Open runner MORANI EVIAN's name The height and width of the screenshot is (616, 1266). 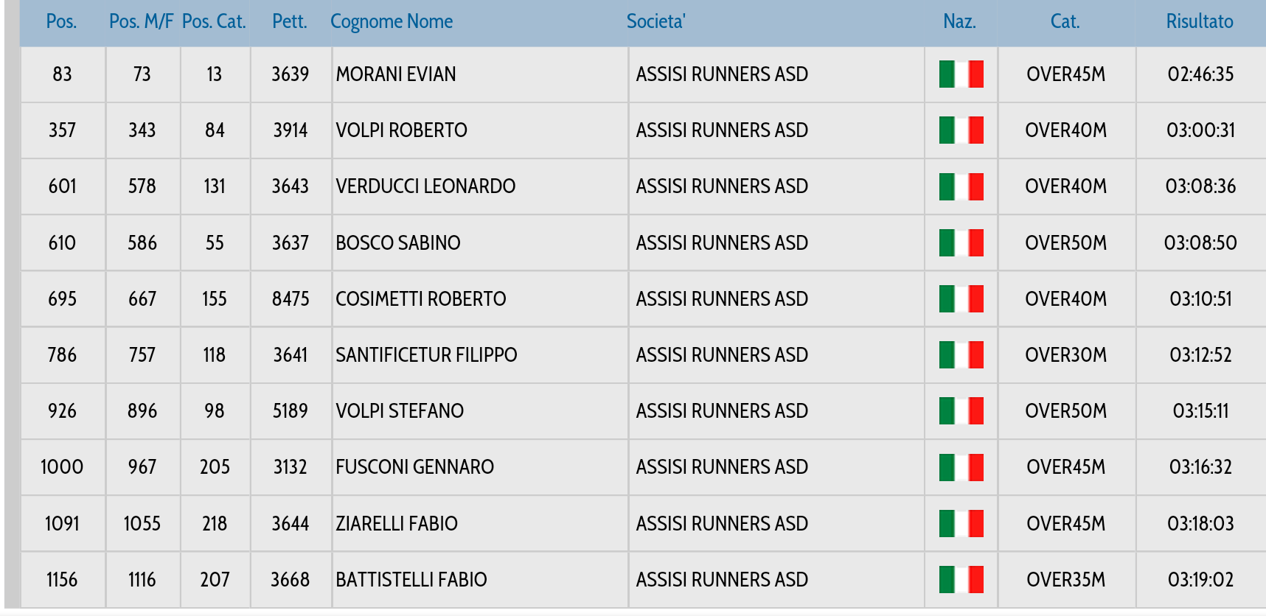396,74
